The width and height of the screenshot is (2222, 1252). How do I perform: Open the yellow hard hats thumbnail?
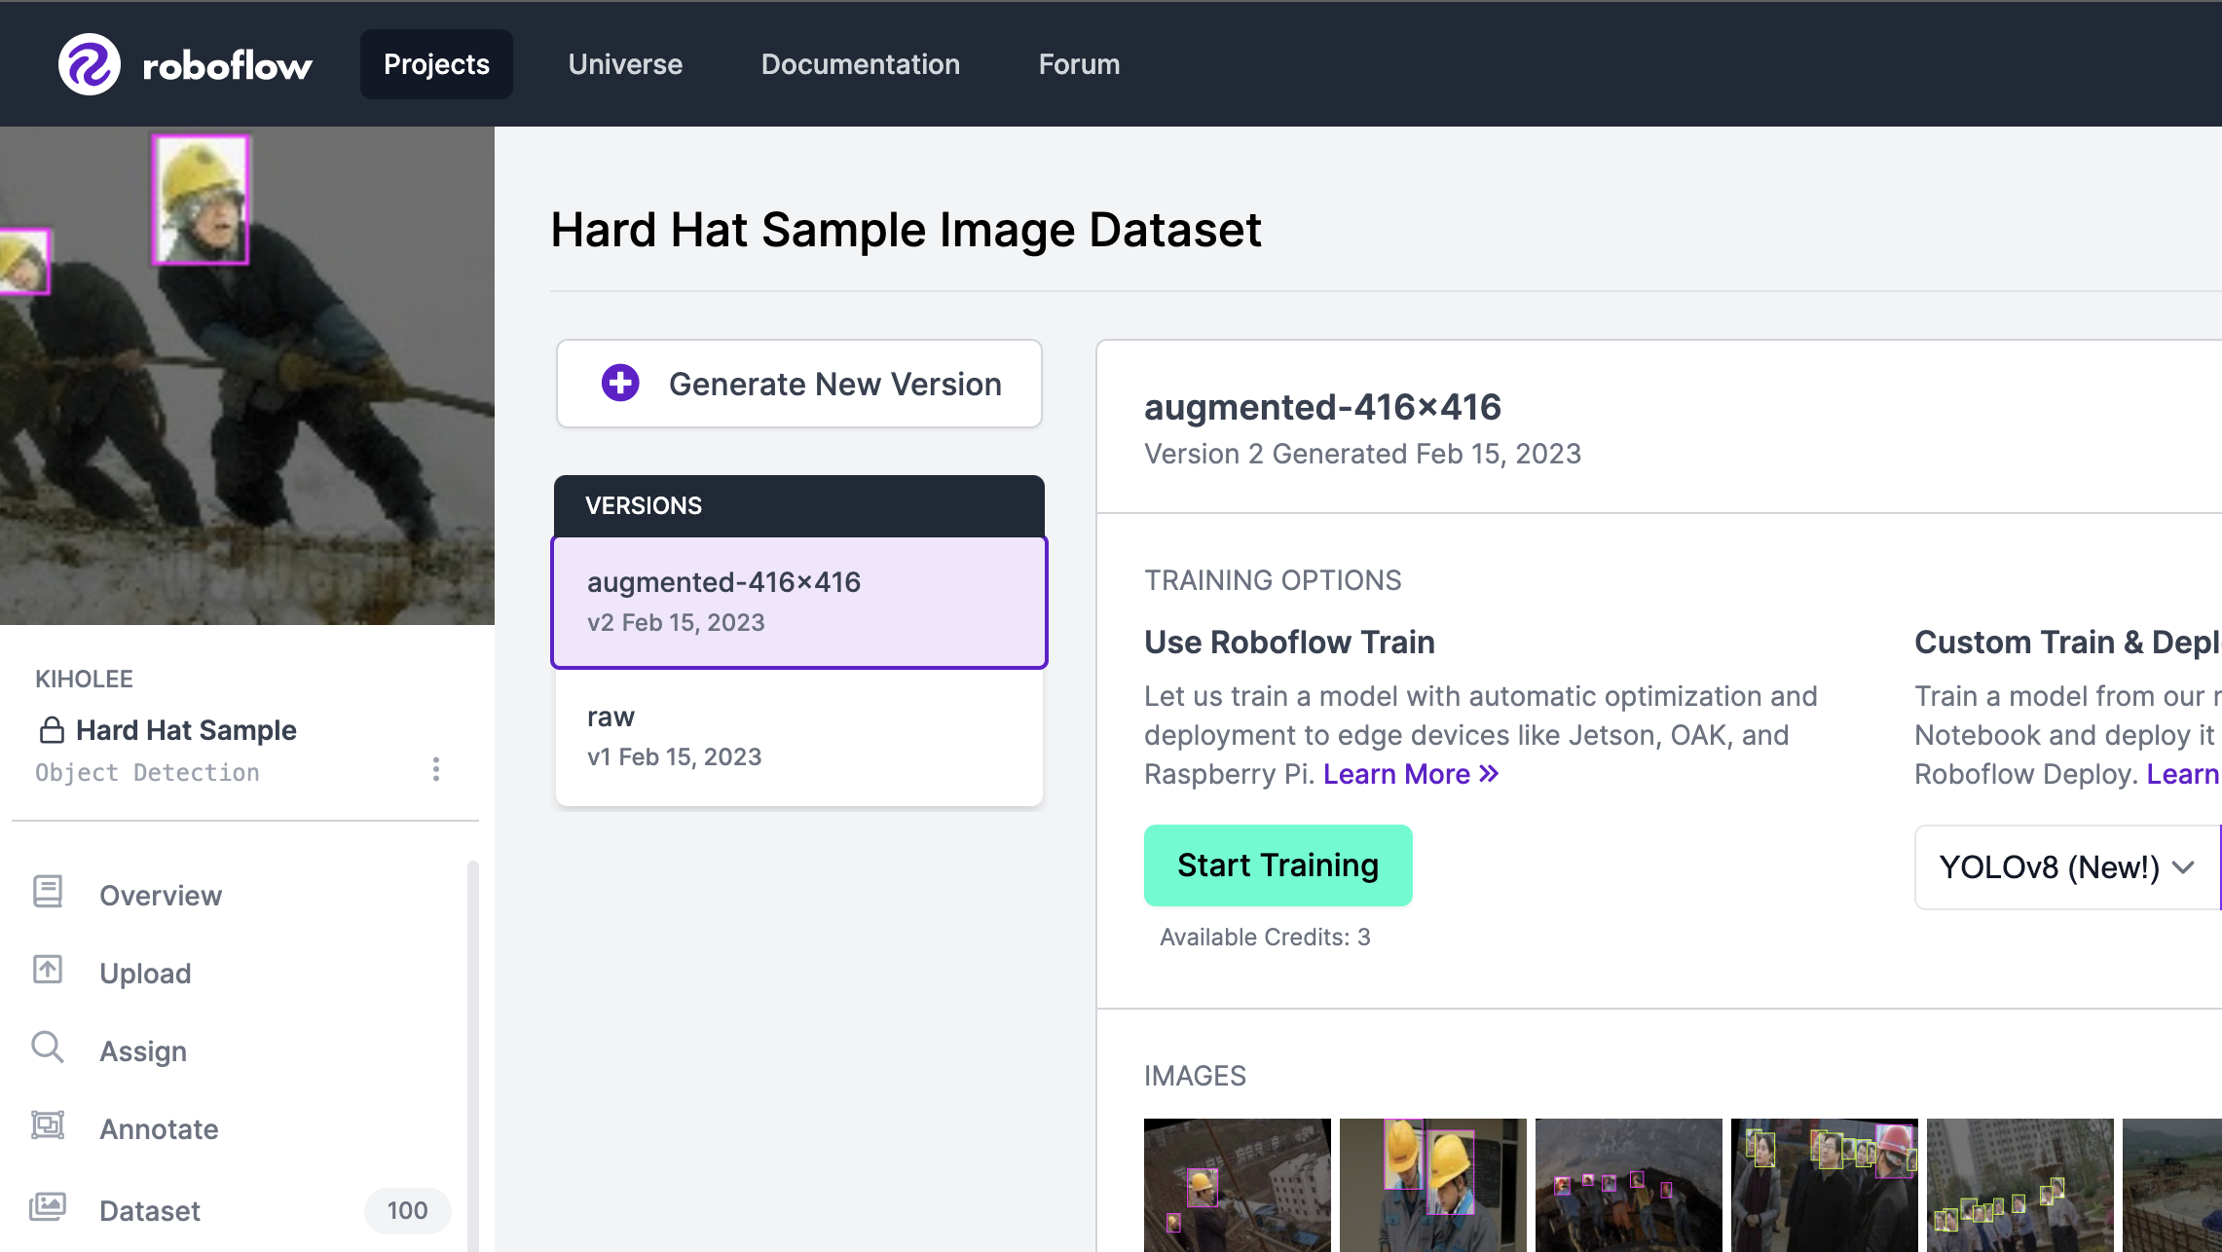tap(1432, 1184)
